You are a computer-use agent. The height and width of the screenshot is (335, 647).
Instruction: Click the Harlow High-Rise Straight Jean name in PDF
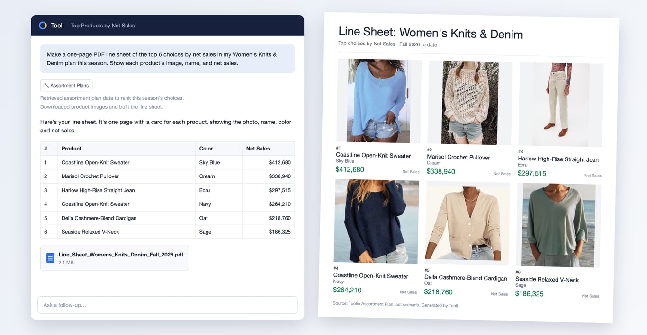click(558, 159)
